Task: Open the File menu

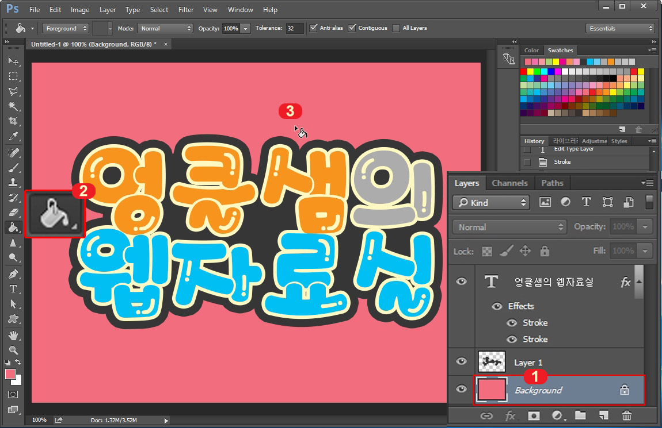Action: pos(35,9)
